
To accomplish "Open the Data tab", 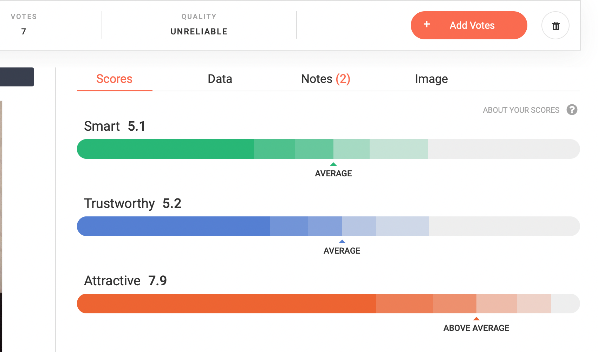I will tap(220, 79).
